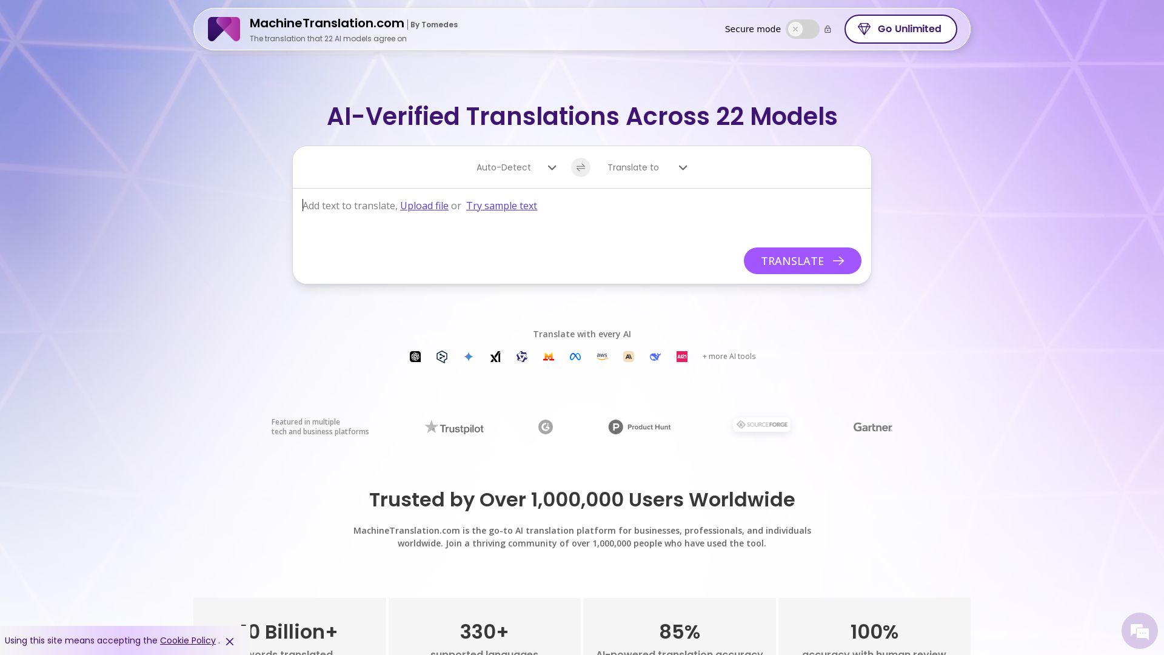Dismiss the cookie notice banner
The height and width of the screenshot is (655, 1164).
point(230,642)
